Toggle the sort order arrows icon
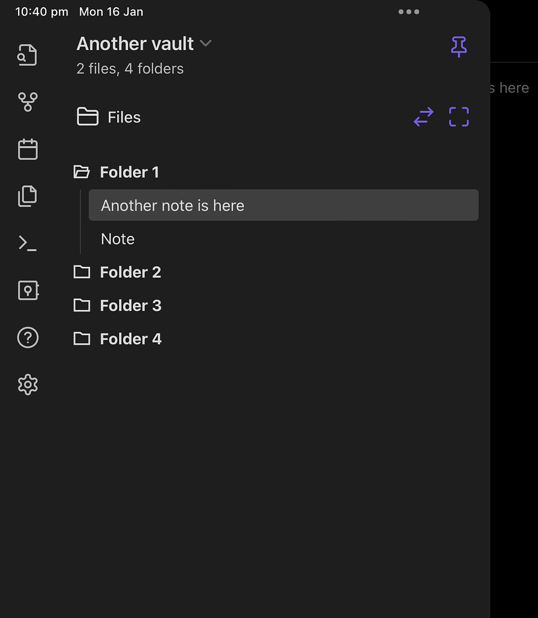Screen dimensions: 538x618 click(x=423, y=117)
